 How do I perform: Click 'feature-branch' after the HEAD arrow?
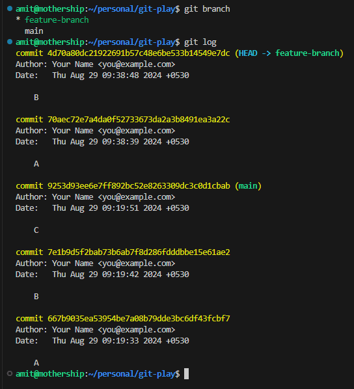pos(307,53)
